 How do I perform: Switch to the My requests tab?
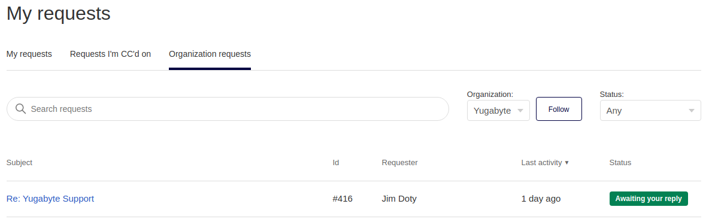pyautogui.click(x=29, y=54)
